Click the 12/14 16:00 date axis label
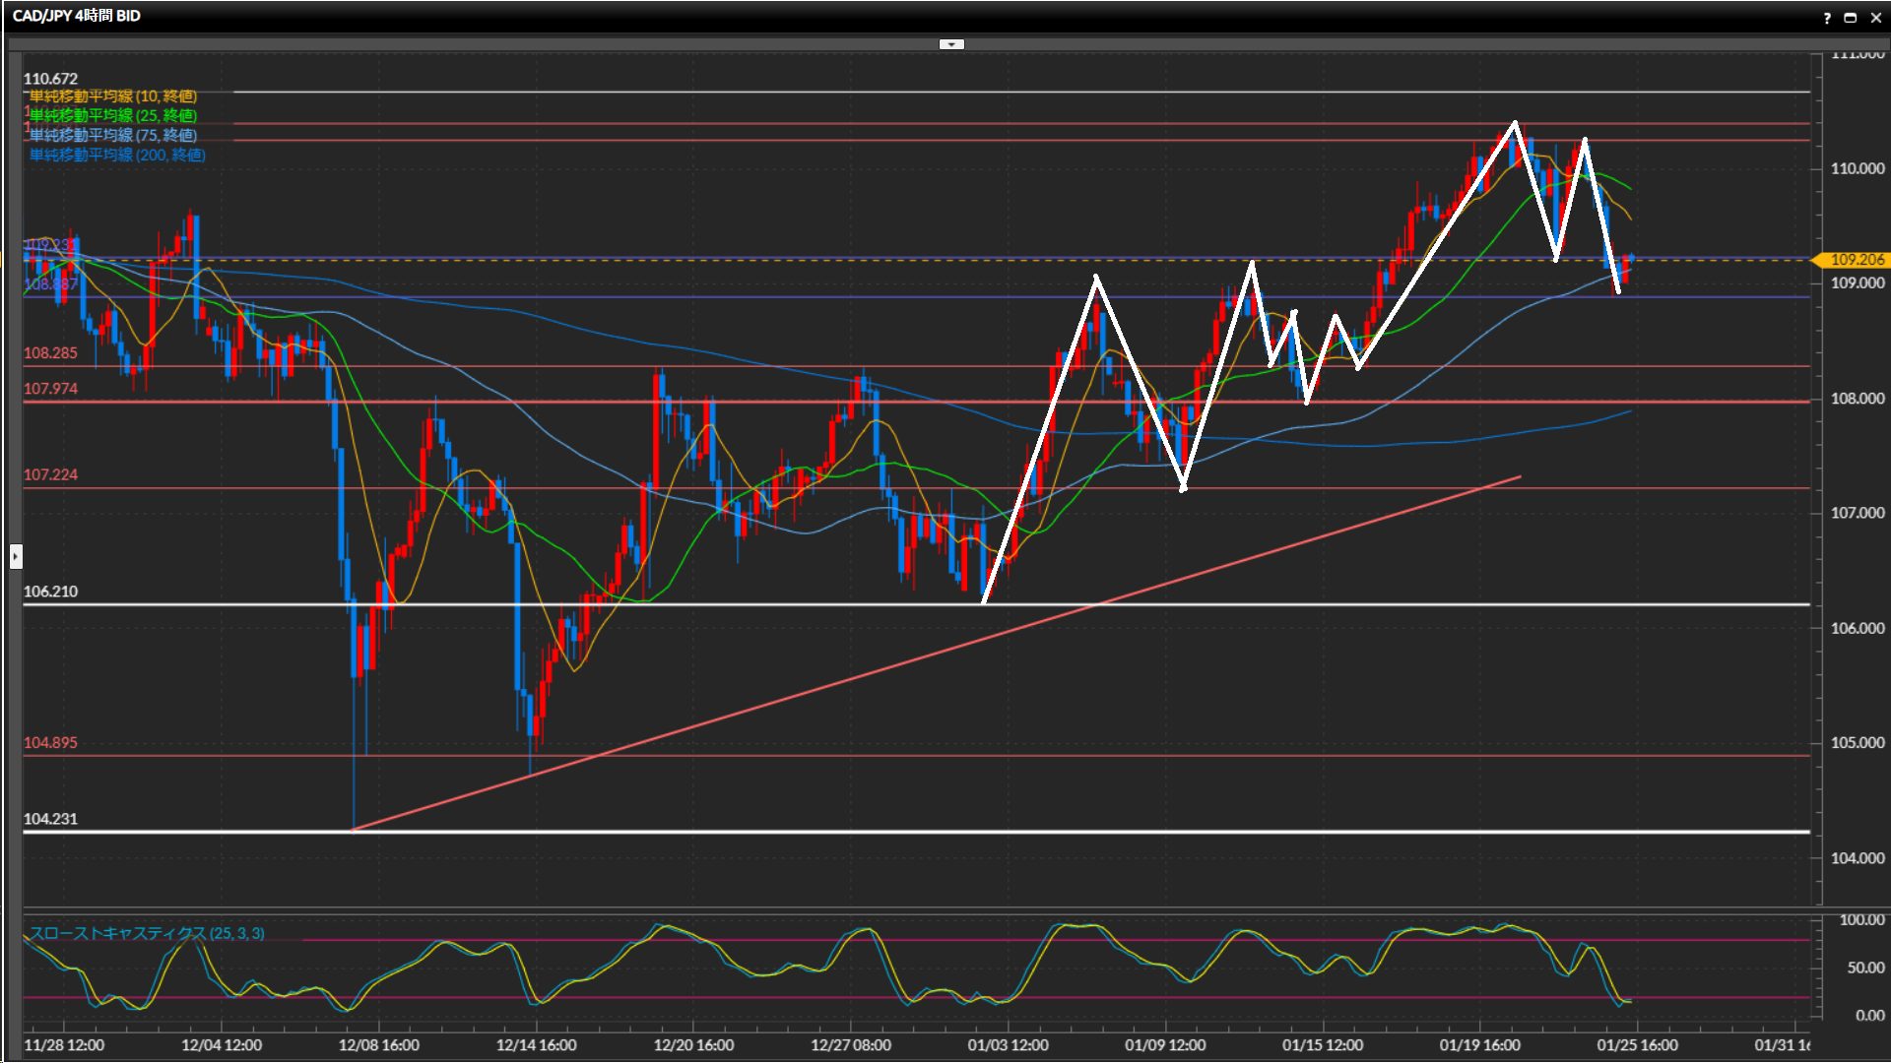The width and height of the screenshot is (1891, 1063). (536, 1045)
